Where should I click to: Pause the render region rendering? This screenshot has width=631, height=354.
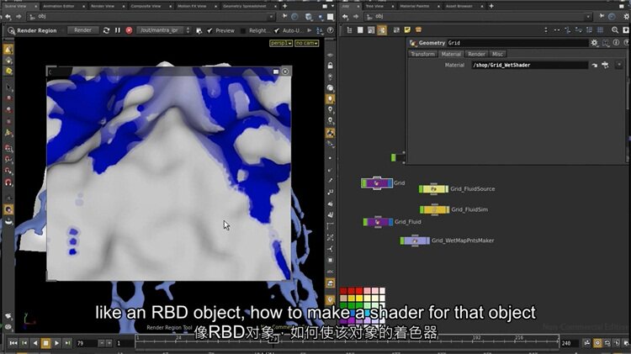[x=118, y=30]
